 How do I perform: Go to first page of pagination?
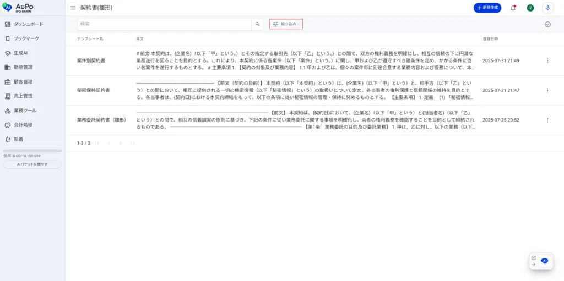[97, 143]
